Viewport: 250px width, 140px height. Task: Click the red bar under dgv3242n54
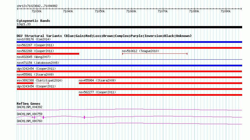pyautogui.click(x=129, y=71)
